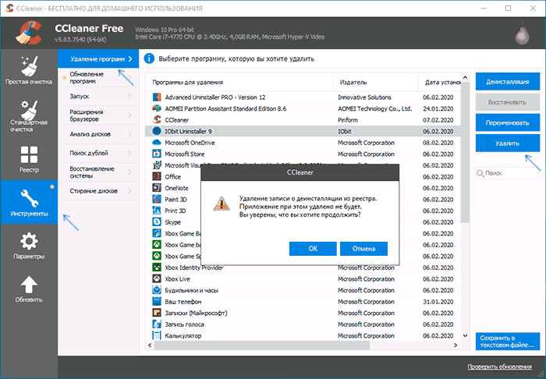The height and width of the screenshot is (379, 546).
Task: Click chevron next to Запуск
Action: pos(129,97)
